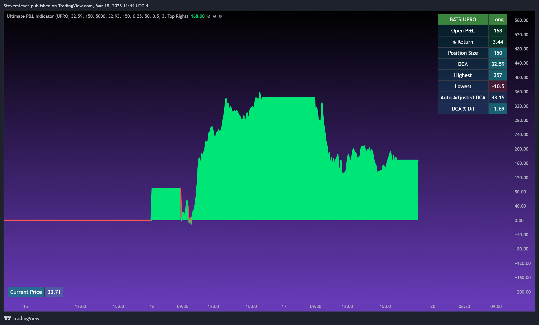Click the % Return label
This screenshot has width=539, height=325.
click(463, 42)
